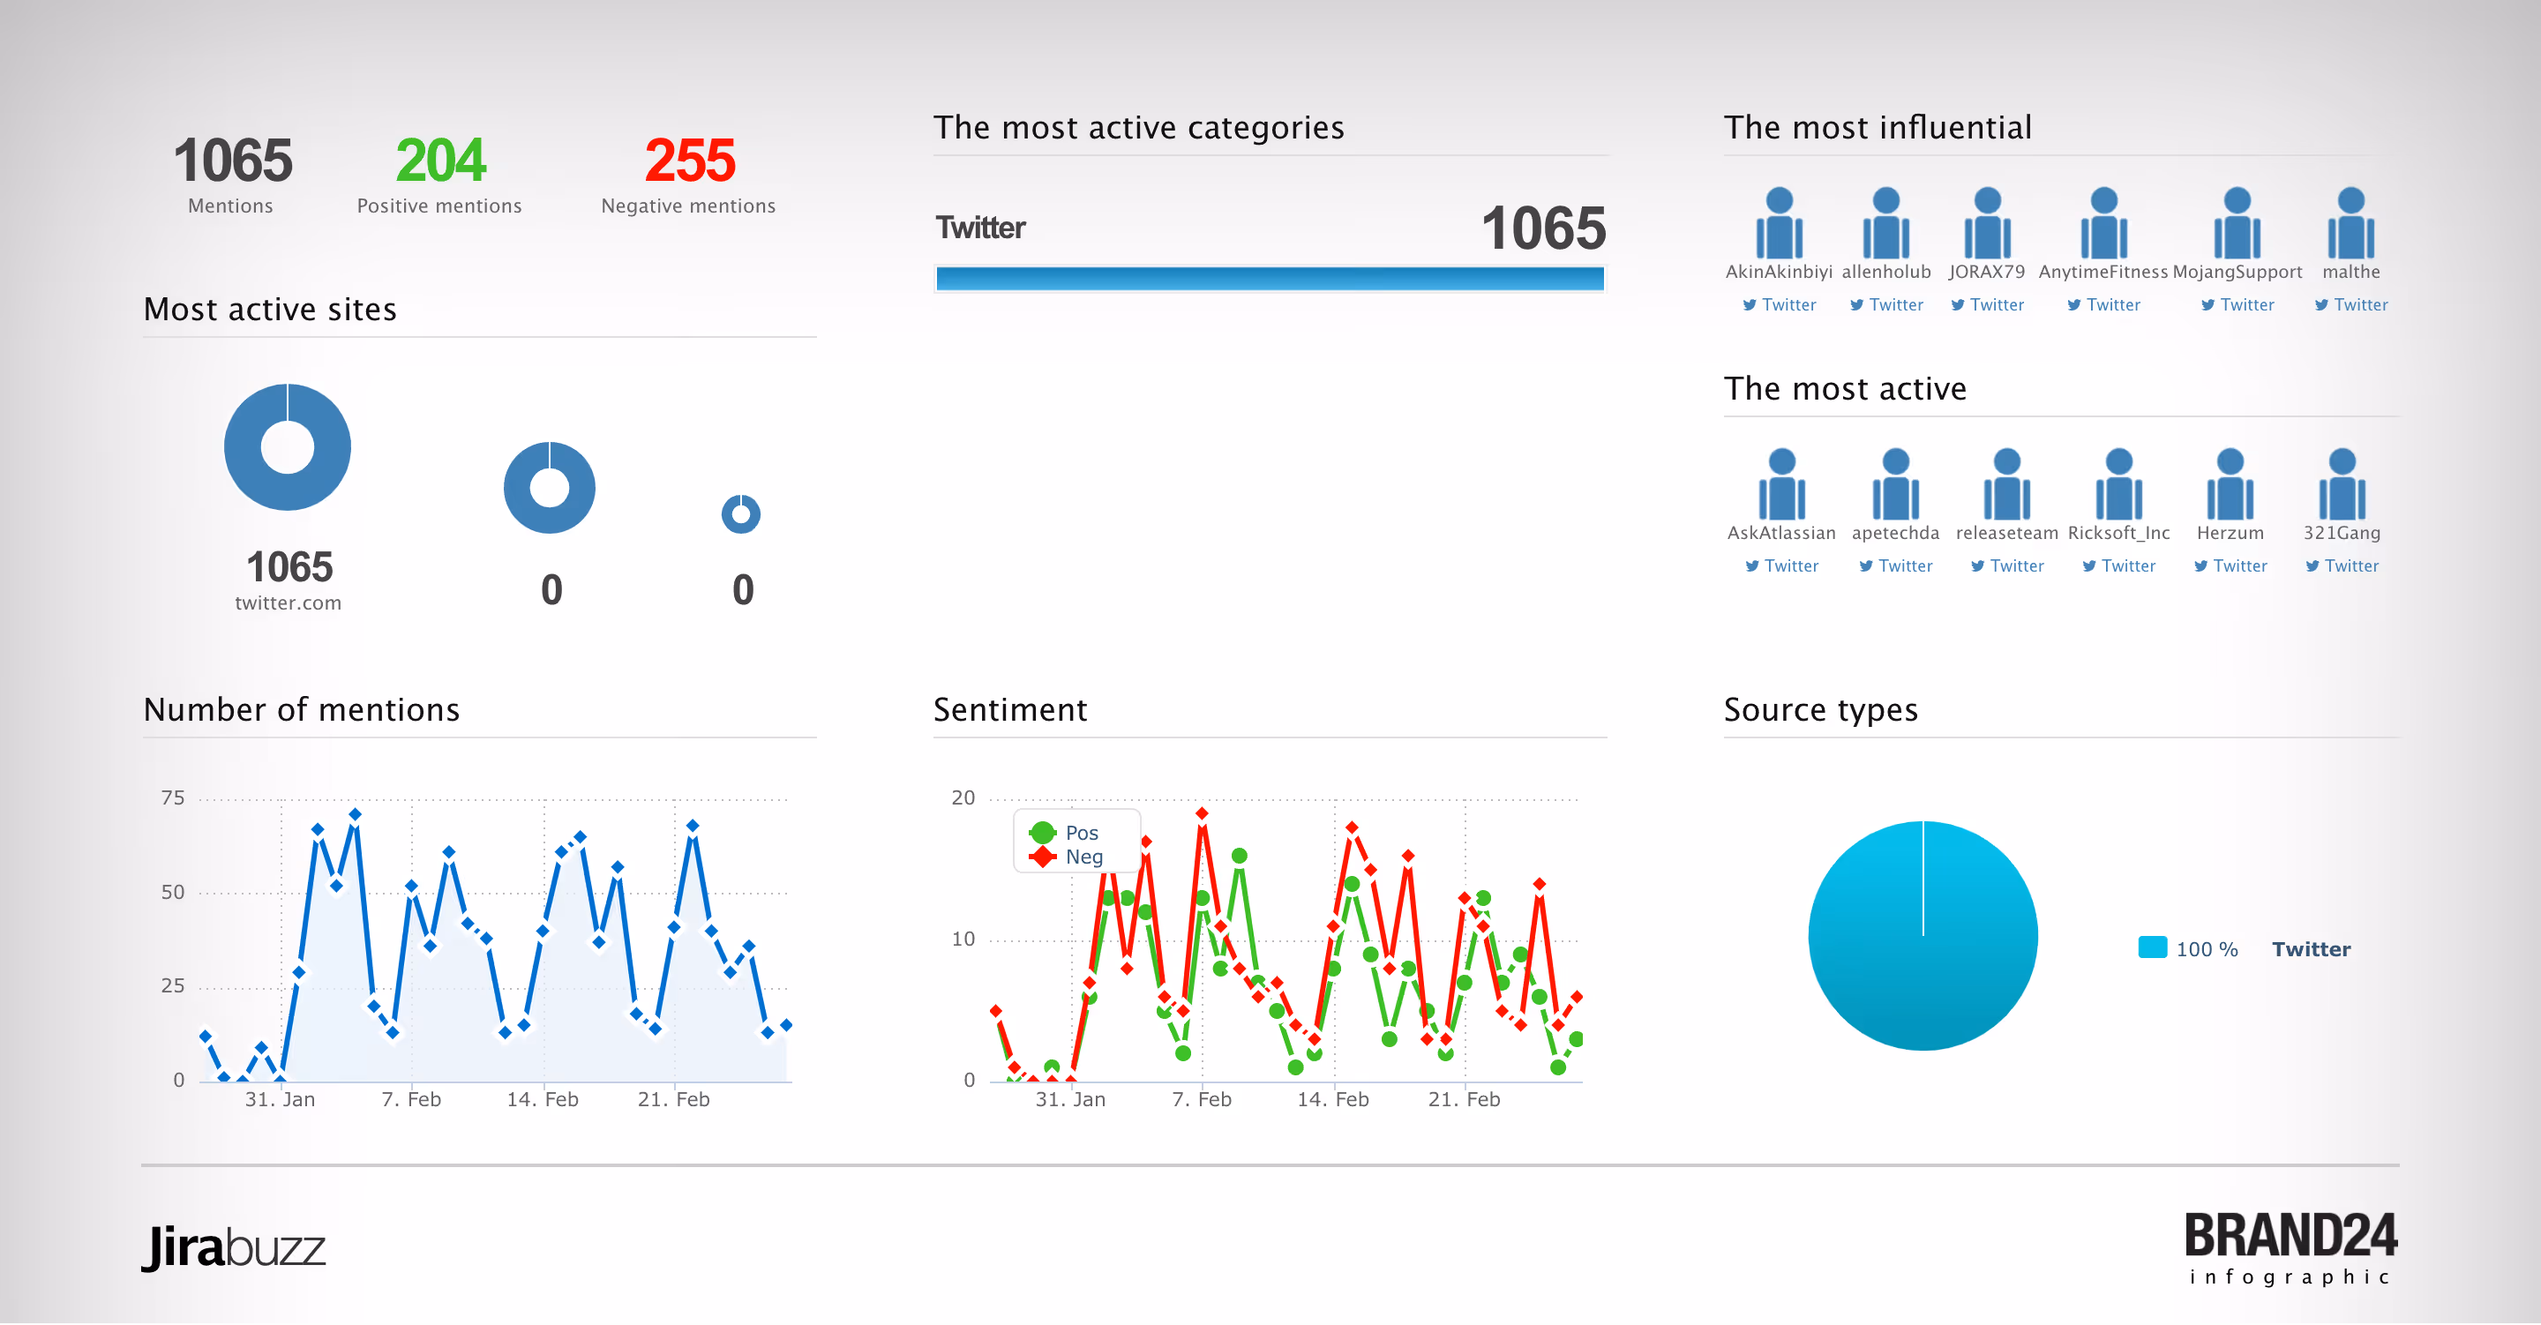Screen dimensions: 2541x1325
Task: Click the AkinAkinbiyi user avatar icon
Action: pyautogui.click(x=1779, y=223)
